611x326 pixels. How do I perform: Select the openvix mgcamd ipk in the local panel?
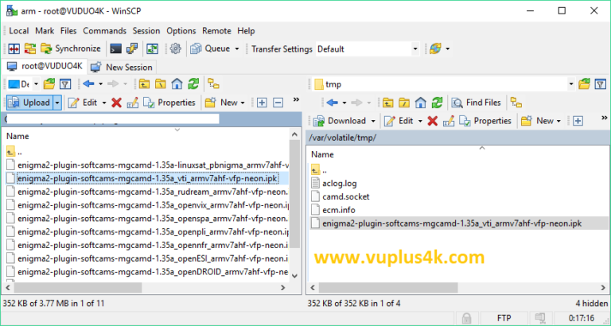click(x=148, y=205)
